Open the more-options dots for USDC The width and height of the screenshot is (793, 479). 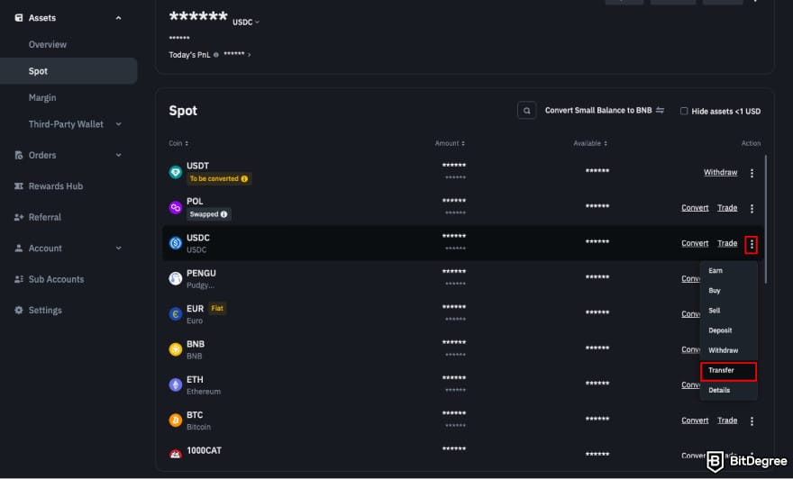point(752,245)
